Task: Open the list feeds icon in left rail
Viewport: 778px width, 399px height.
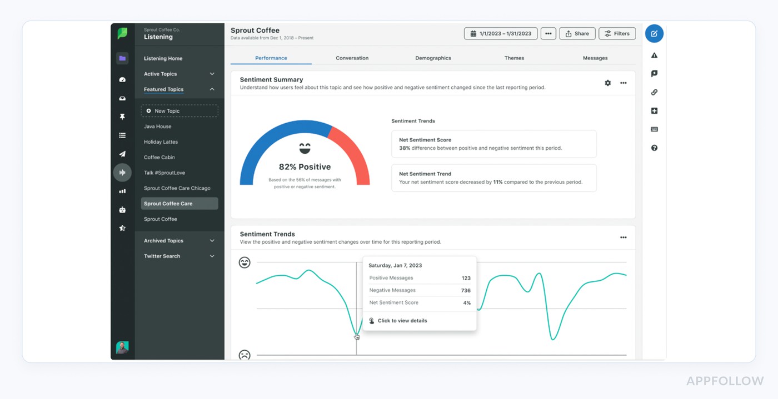Action: [x=122, y=135]
